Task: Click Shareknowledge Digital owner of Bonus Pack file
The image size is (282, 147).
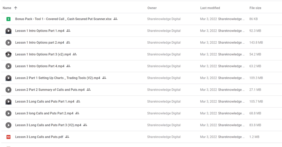Action: coord(164,19)
